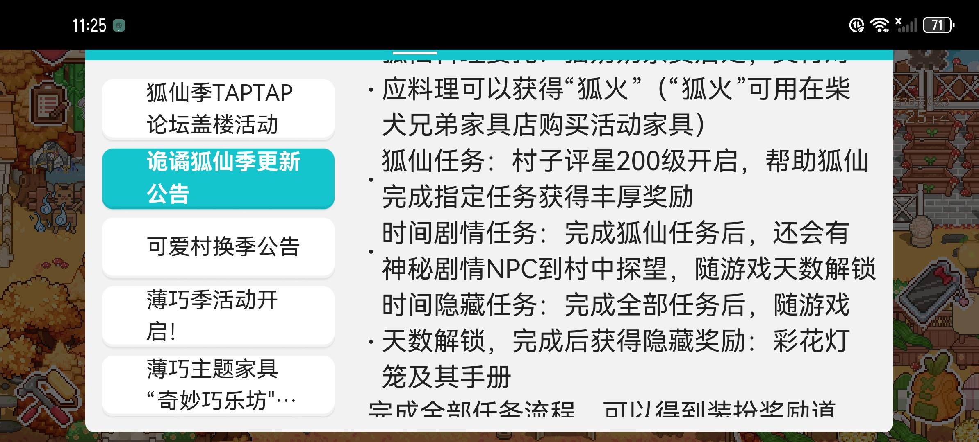Screen dimensions: 979x442
Task: Tap the 时间隐藏任务 paragraph text
Action: pos(616,341)
